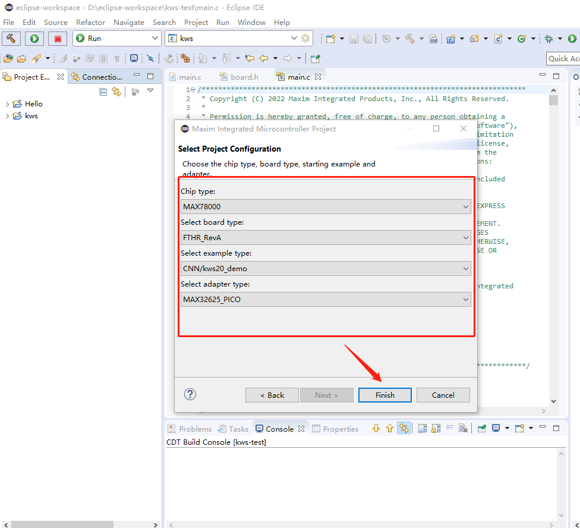
Task: Open the Help menu
Action: (x=282, y=22)
